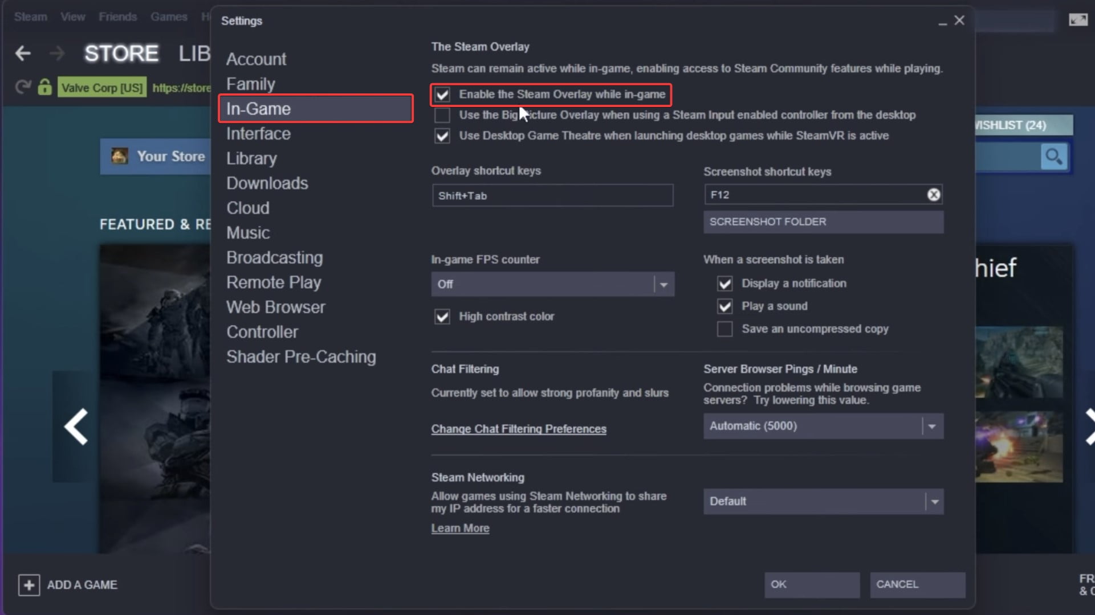Click the featured Halo game artwork

[x=155, y=399]
